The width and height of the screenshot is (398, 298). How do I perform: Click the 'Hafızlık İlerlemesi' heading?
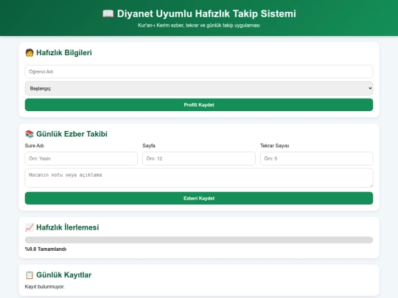pyautogui.click(x=68, y=227)
